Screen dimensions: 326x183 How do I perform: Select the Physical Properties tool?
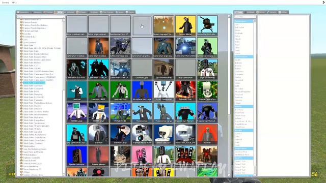point(242,91)
